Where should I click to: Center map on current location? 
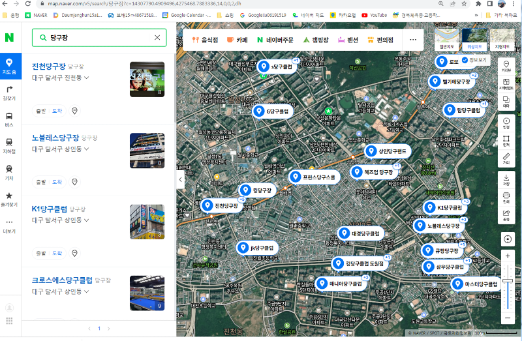click(508, 239)
